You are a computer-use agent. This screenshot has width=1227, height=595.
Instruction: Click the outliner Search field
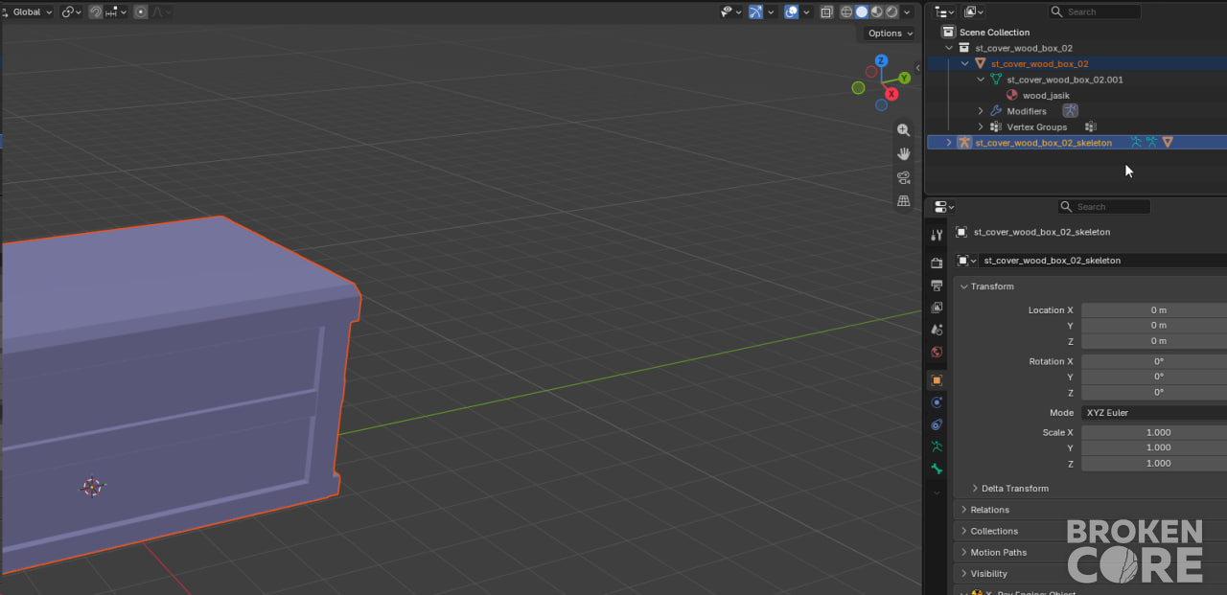[1095, 11]
